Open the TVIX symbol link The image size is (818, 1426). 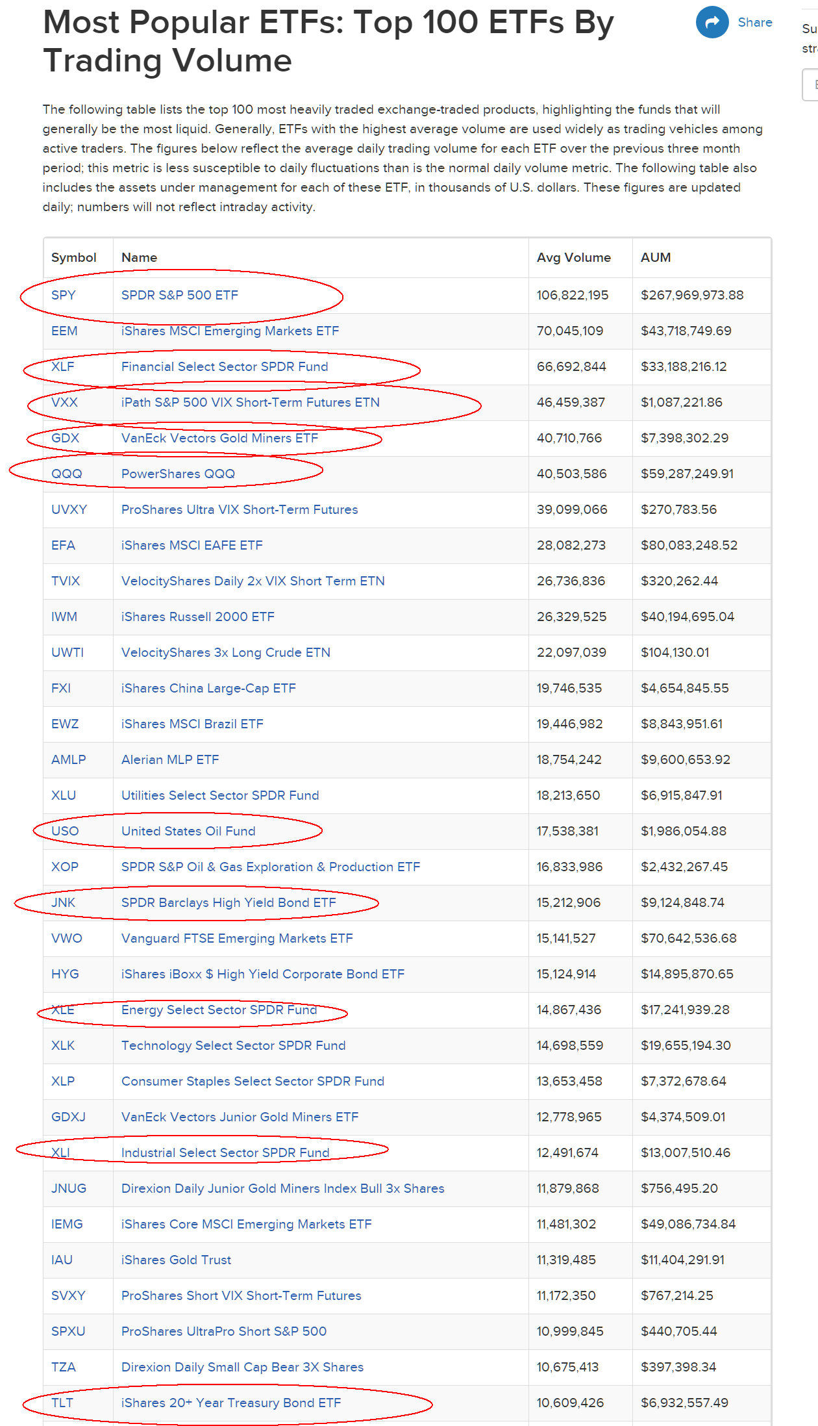[66, 581]
